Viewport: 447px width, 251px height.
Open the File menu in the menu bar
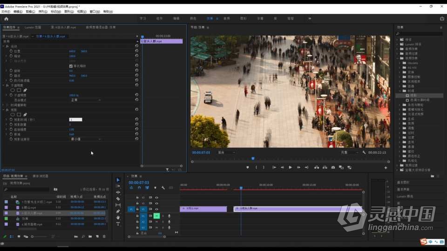tap(6, 12)
